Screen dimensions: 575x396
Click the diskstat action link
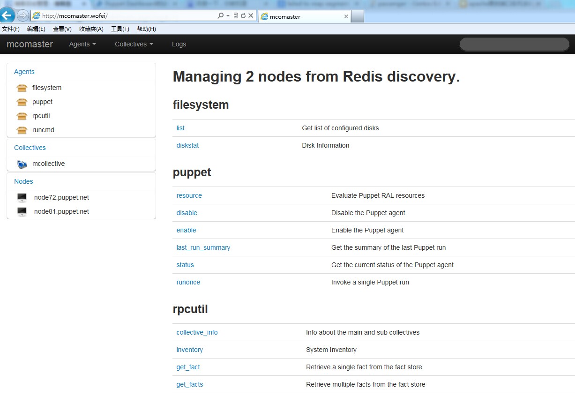pos(187,145)
